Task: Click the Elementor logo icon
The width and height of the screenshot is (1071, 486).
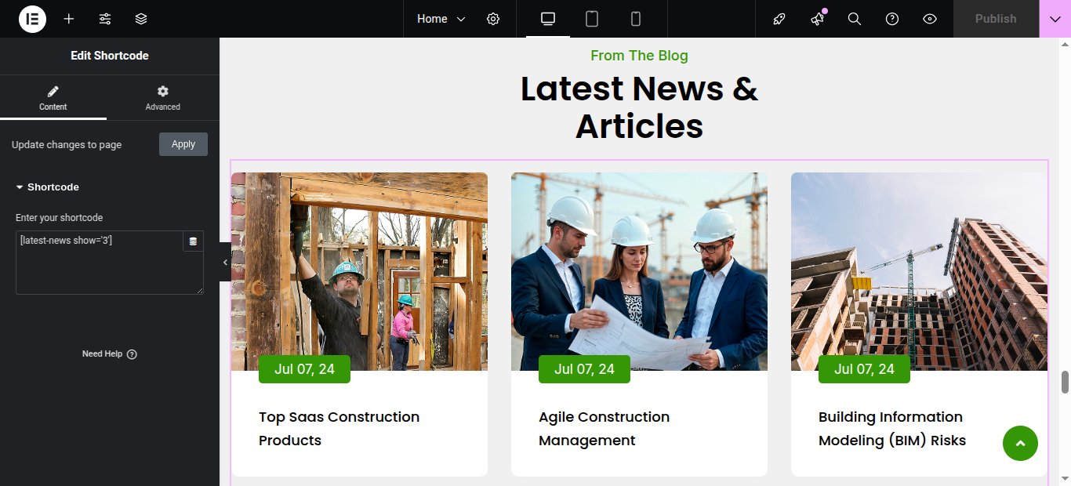Action: pyautogui.click(x=32, y=19)
